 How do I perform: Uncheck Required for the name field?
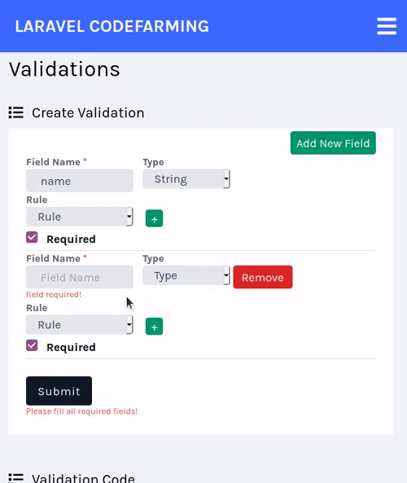tap(32, 238)
